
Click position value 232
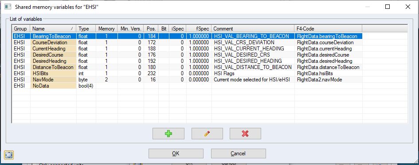coord(152,73)
